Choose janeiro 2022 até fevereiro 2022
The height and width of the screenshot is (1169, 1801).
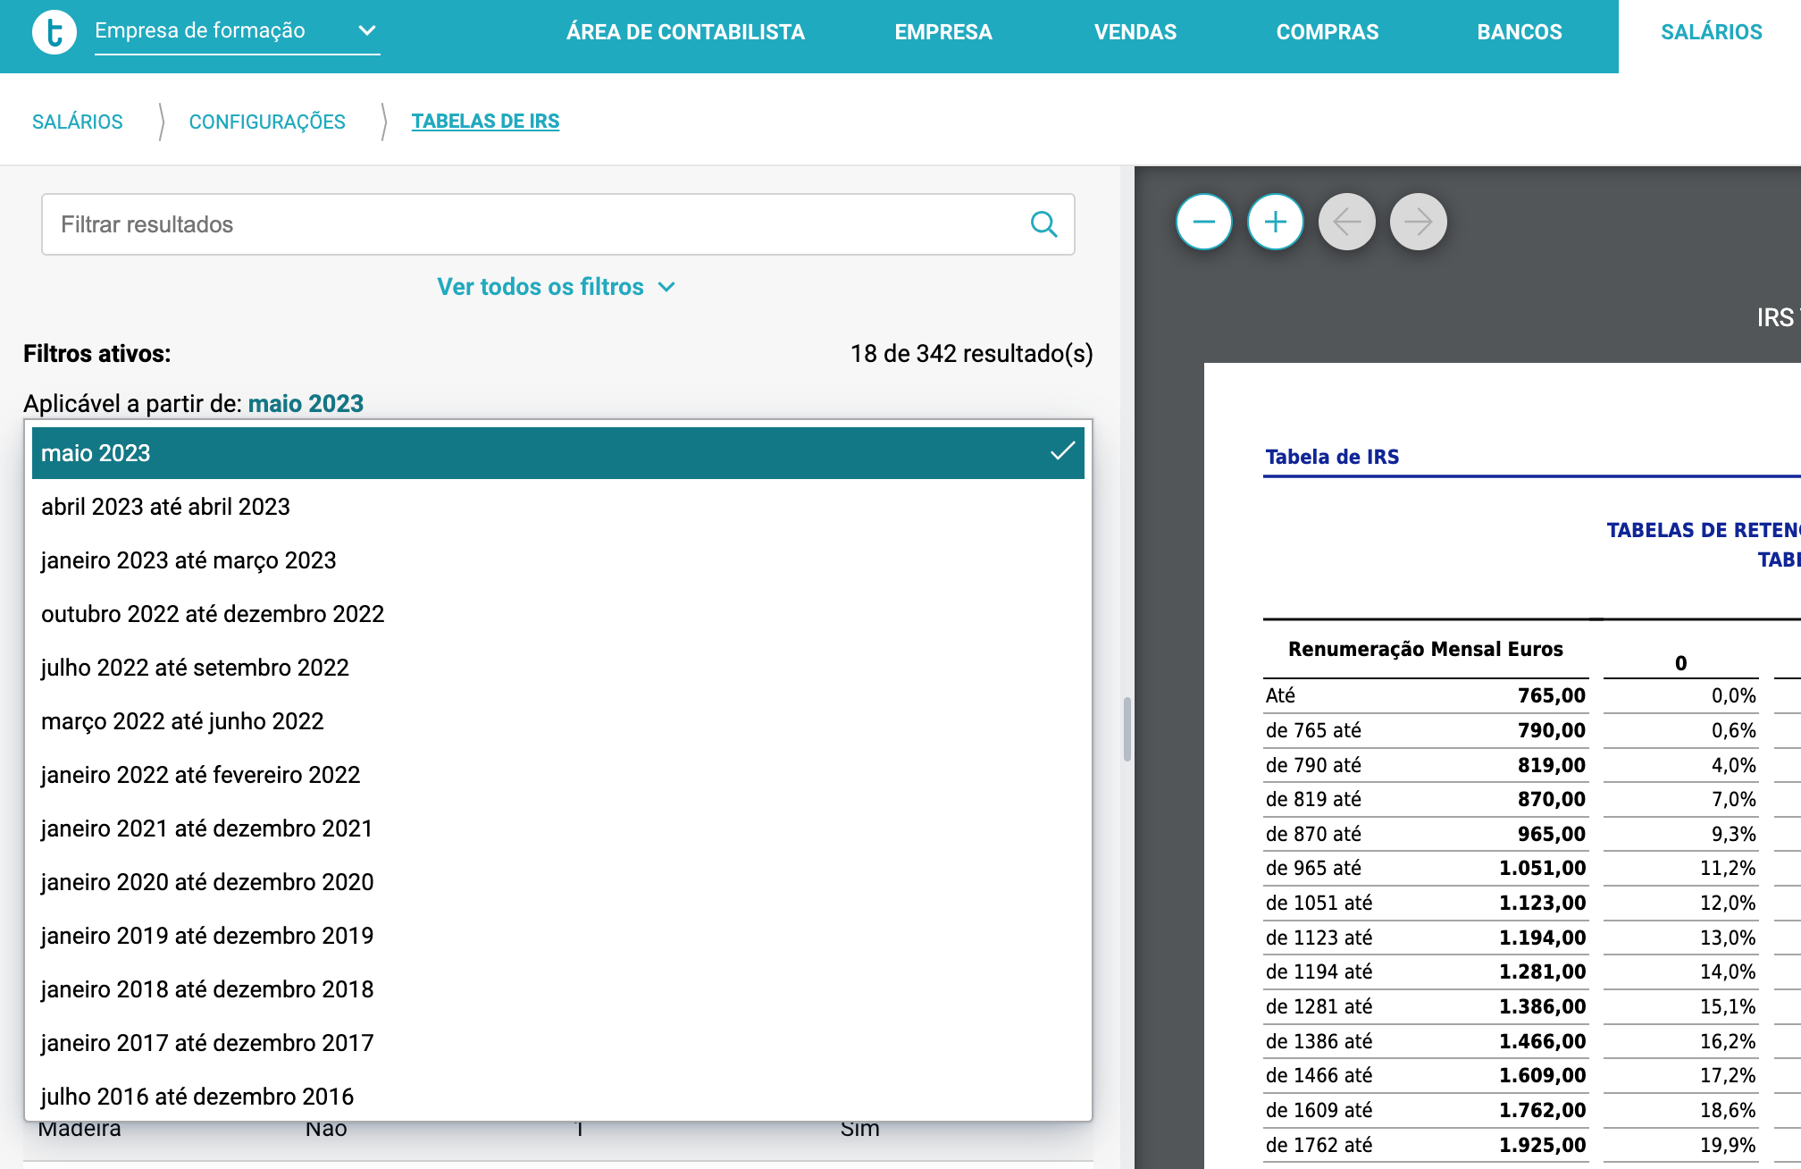558,775
